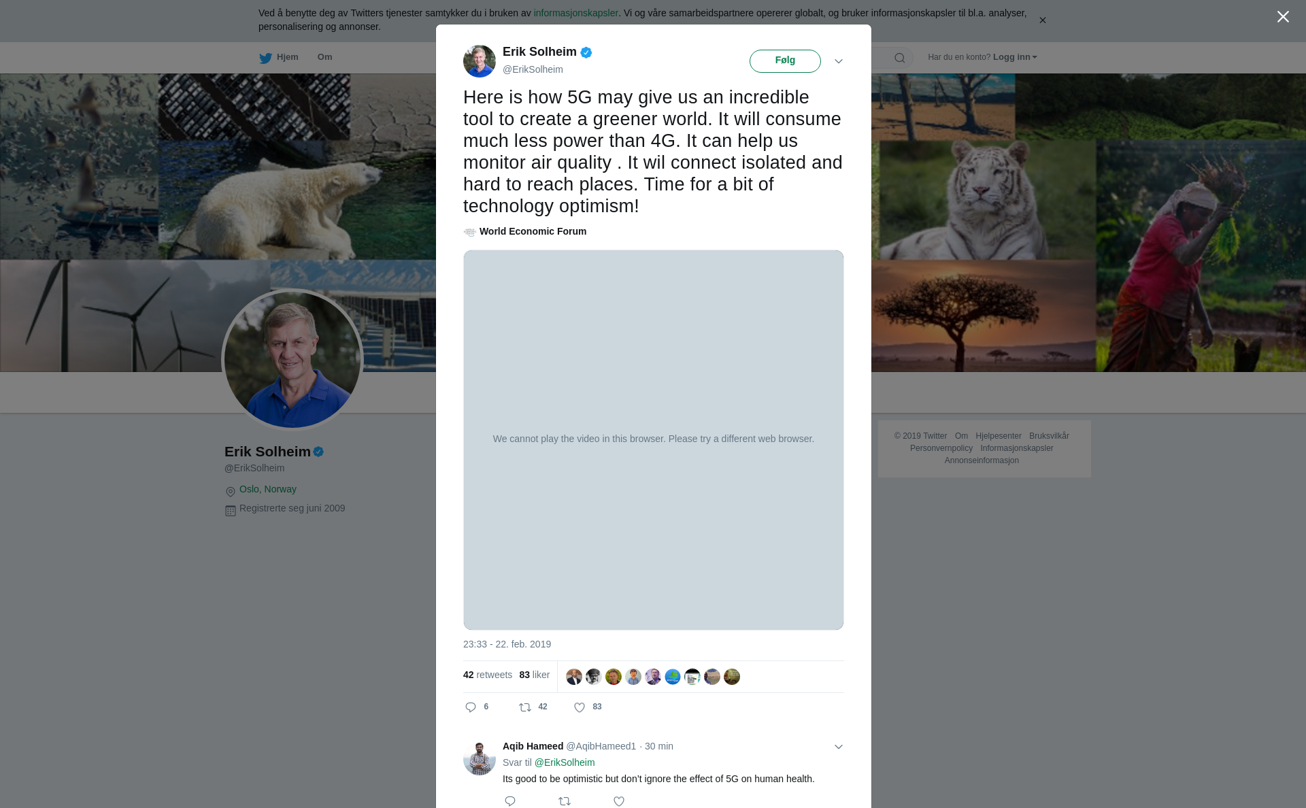Close the tweet overlay with X

coord(1283,17)
